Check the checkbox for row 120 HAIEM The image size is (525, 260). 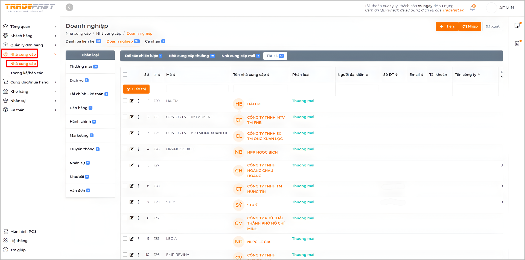point(125,101)
